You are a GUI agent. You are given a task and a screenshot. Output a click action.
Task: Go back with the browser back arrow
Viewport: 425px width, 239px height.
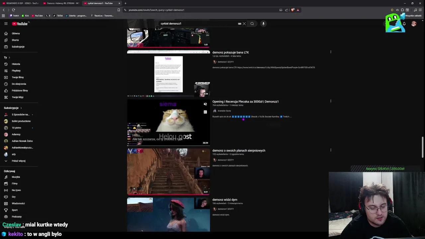pos(4,10)
